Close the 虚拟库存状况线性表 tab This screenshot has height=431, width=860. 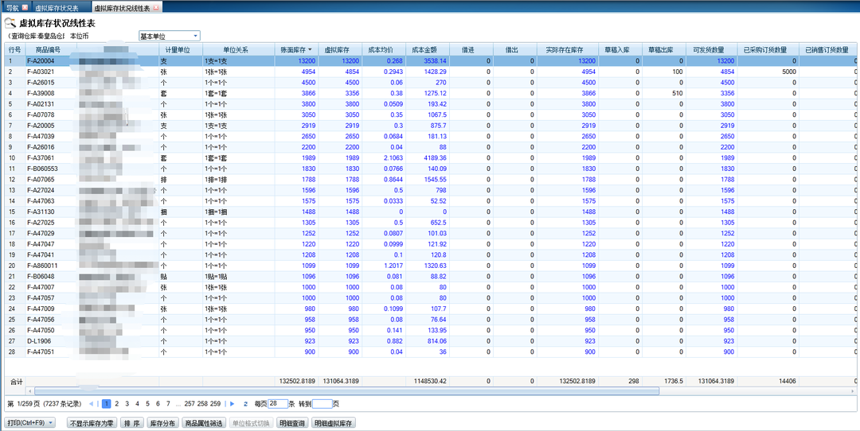point(157,7)
